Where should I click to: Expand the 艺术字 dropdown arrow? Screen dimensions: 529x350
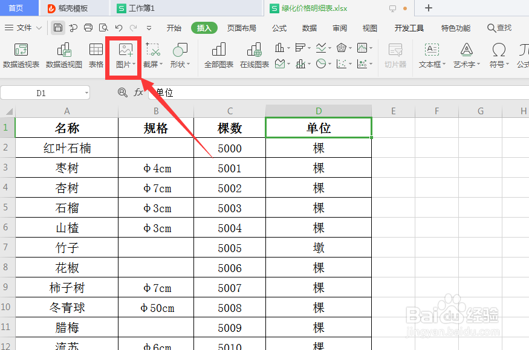click(478, 64)
